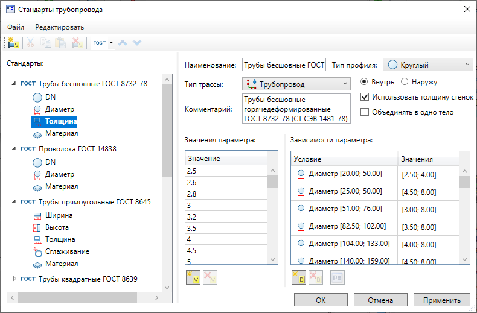This screenshot has height=313, width=477.
Task: Click the add dependency icon
Action: coord(299,278)
